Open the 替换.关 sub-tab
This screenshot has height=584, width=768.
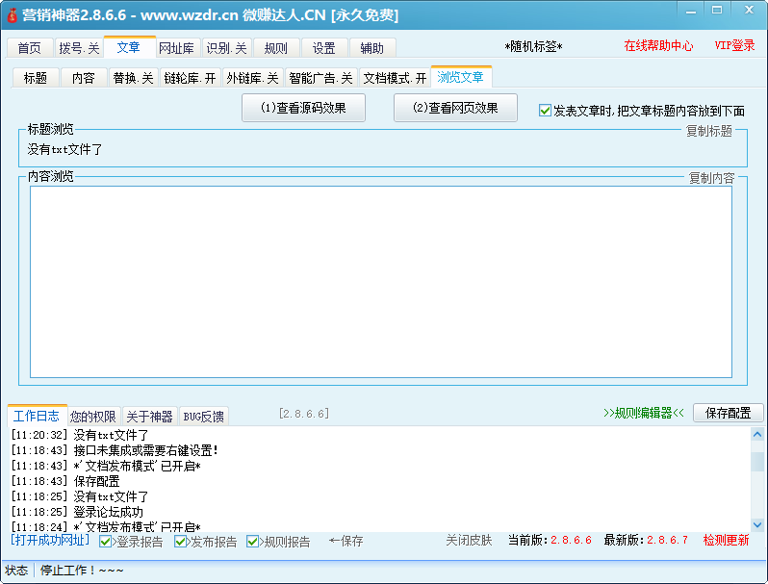coord(133,78)
